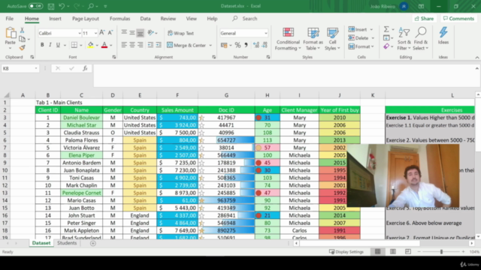Collapse the ribbon with the chevron
This screenshot has height=270, width=481.
pos(477,57)
